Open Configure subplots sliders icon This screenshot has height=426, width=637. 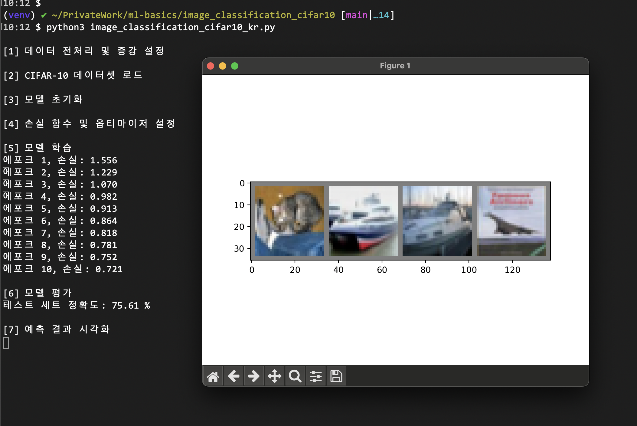[315, 376]
